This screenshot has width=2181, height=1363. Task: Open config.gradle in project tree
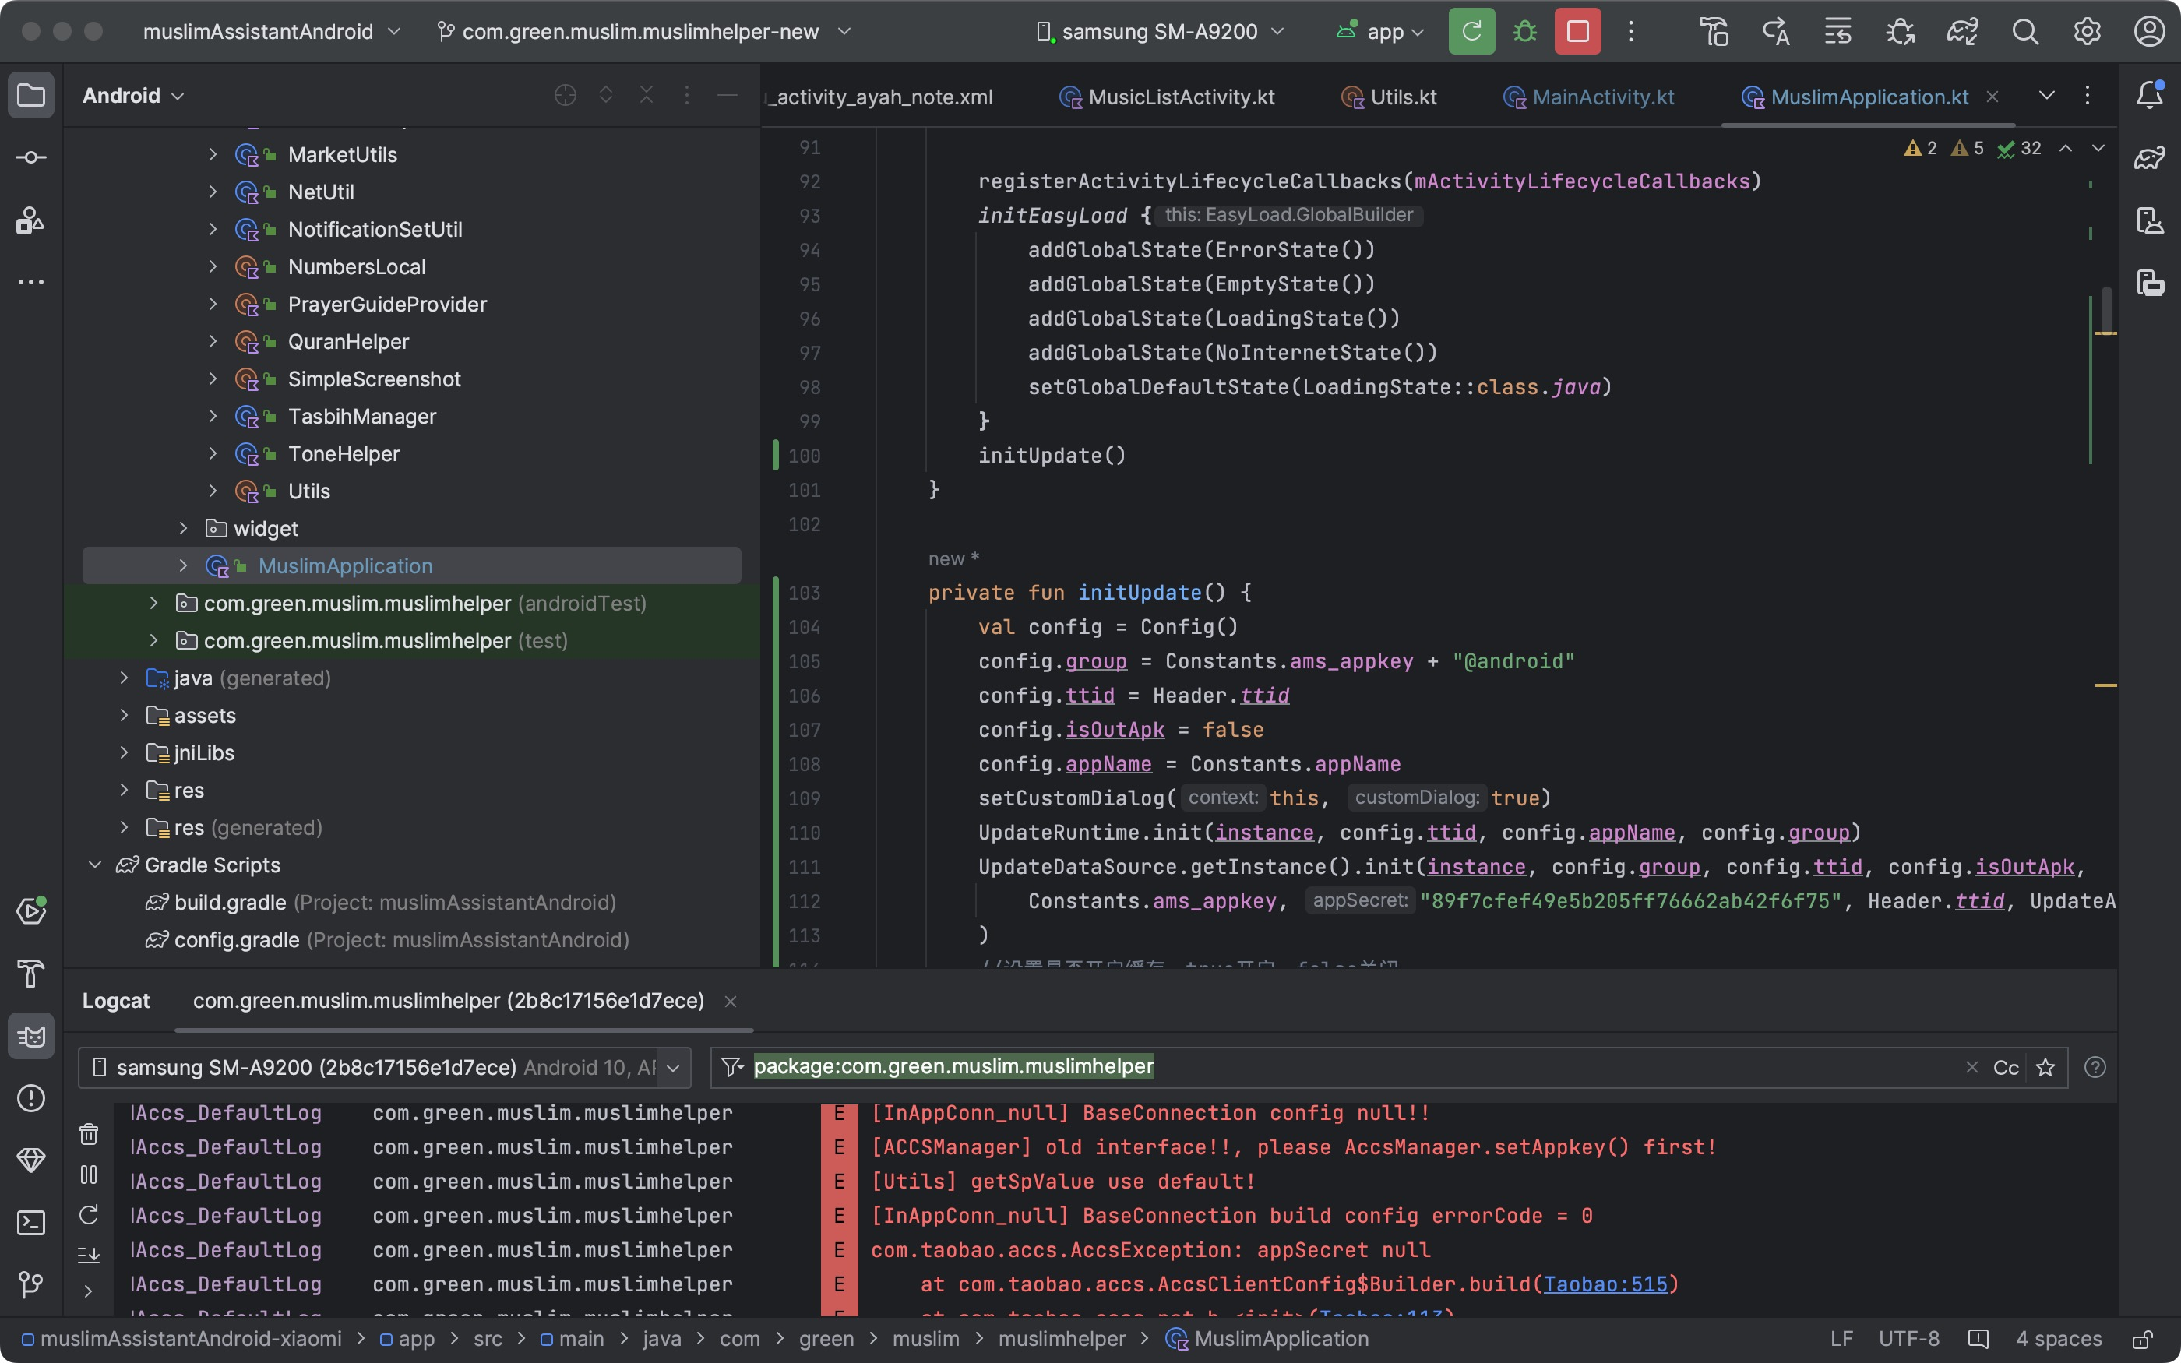[386, 939]
